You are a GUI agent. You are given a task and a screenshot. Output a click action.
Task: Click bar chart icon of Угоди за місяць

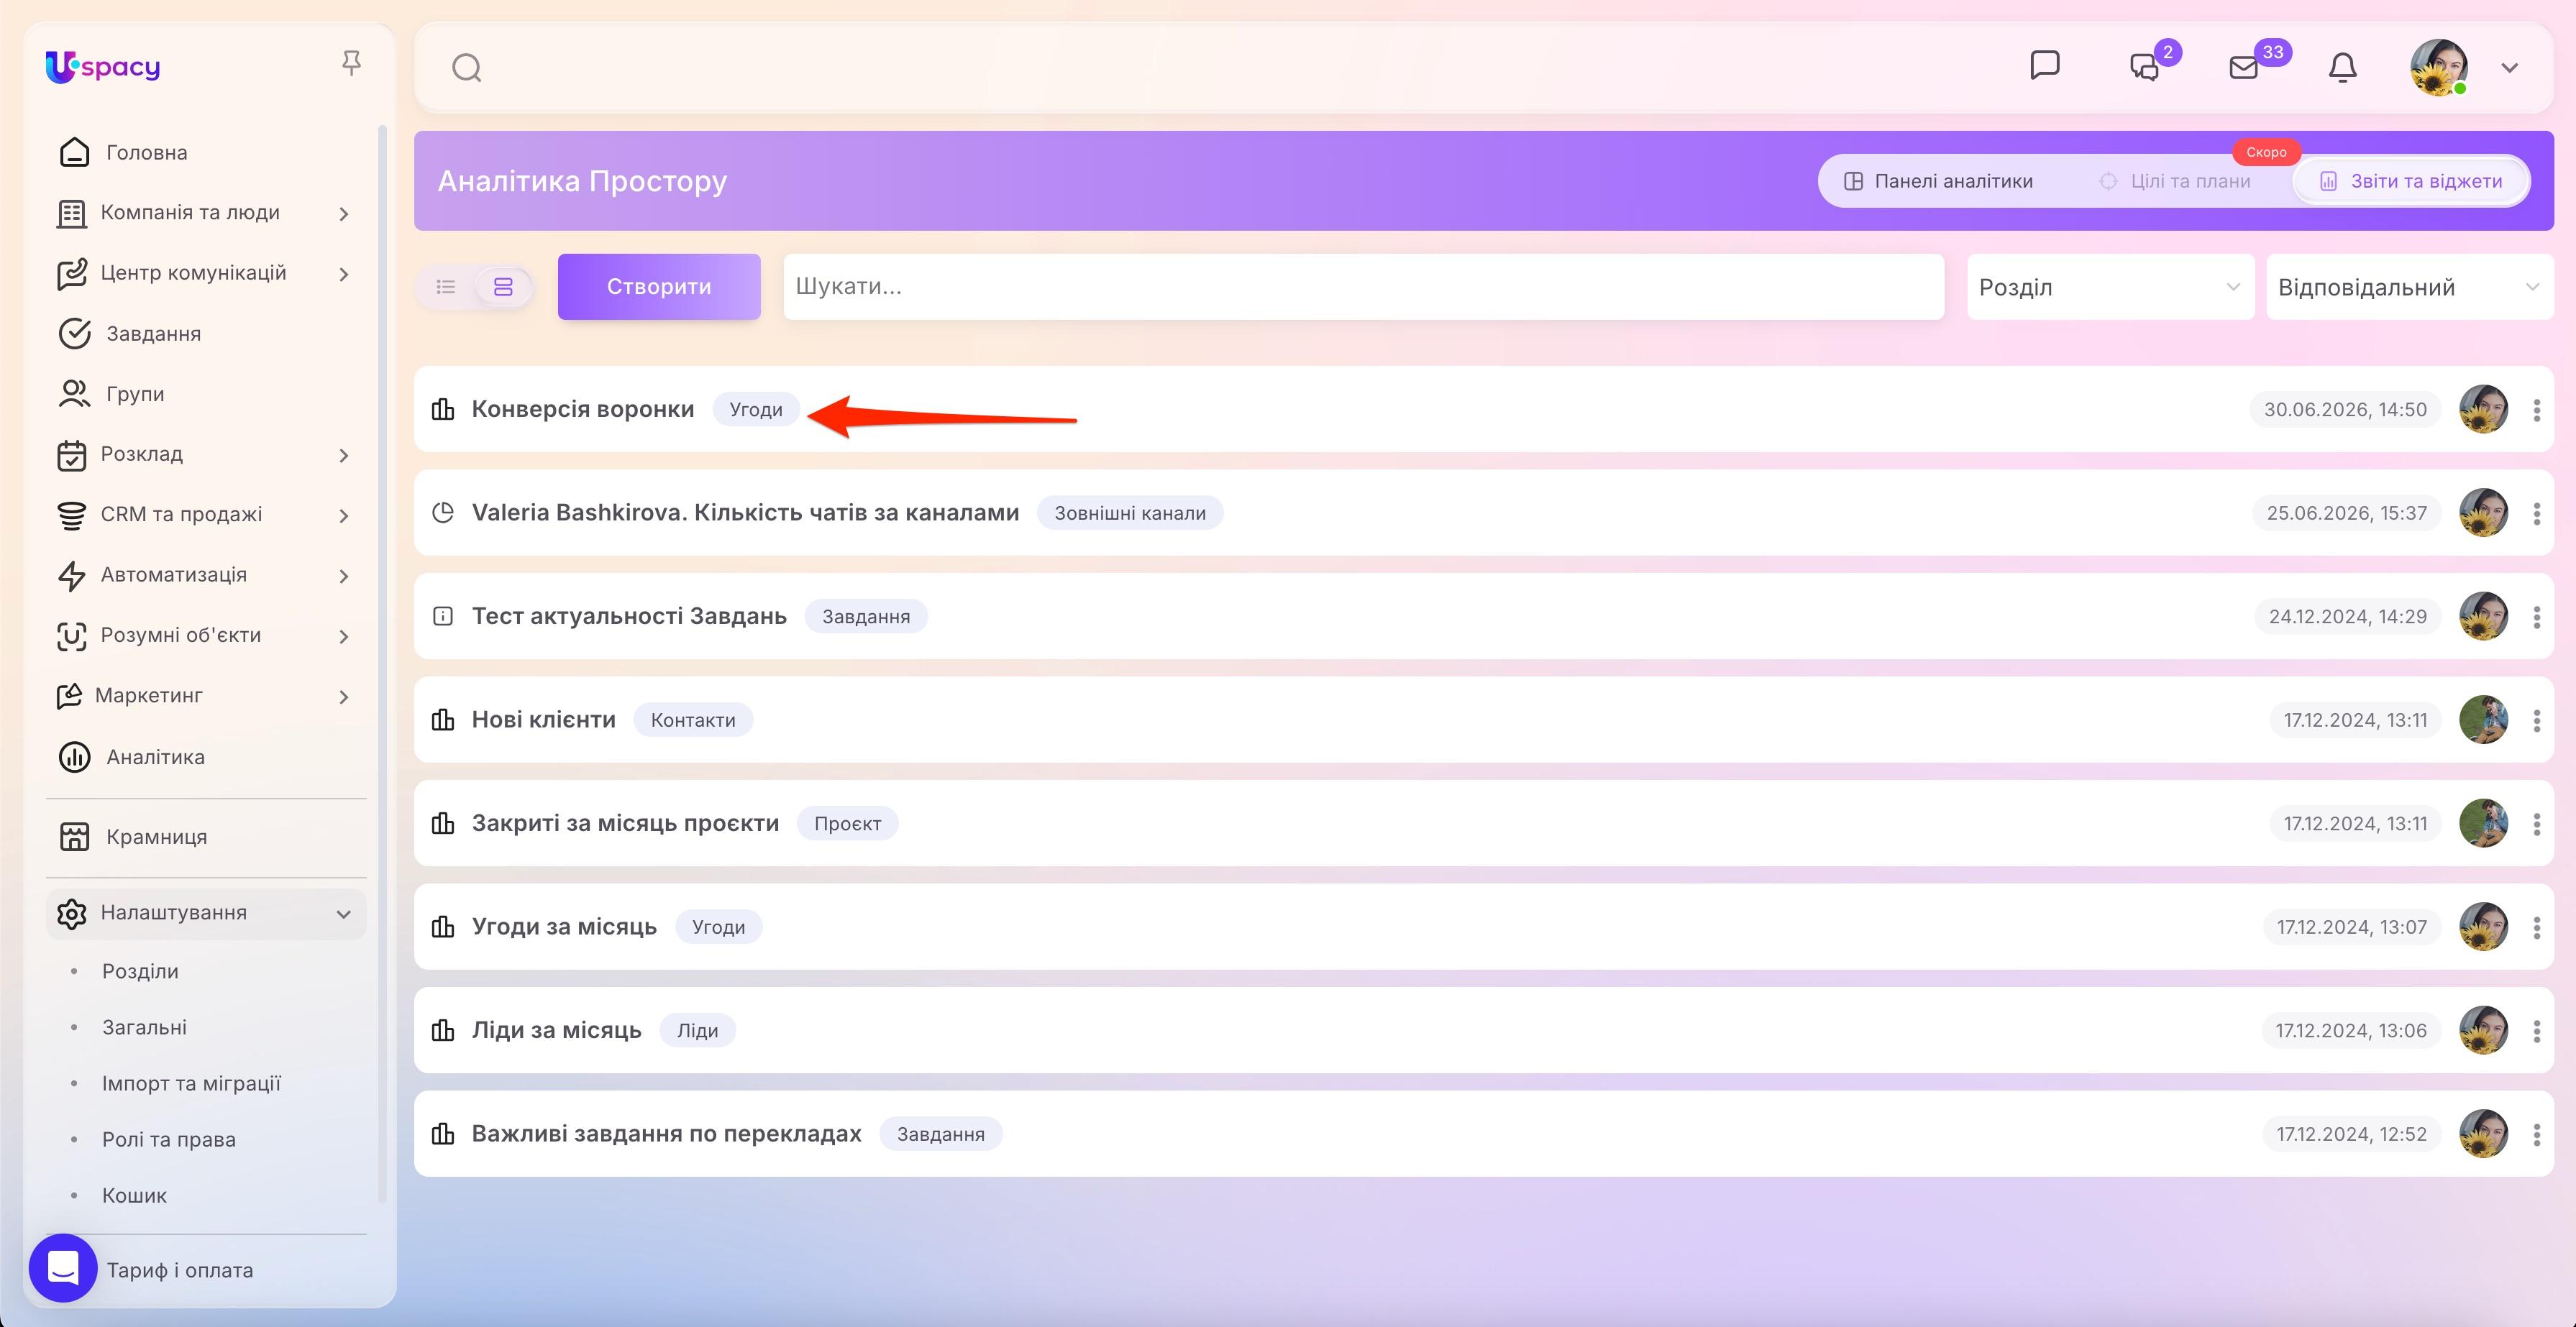click(442, 927)
